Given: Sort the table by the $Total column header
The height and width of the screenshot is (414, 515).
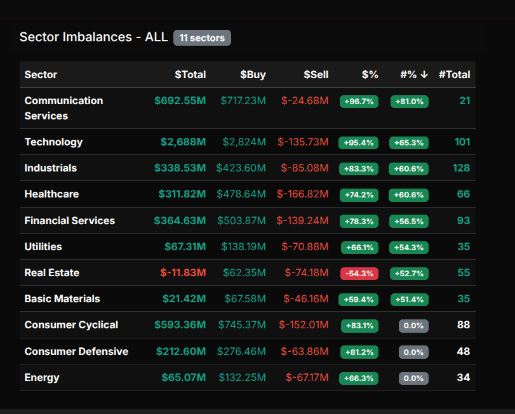Looking at the screenshot, I should (190, 74).
